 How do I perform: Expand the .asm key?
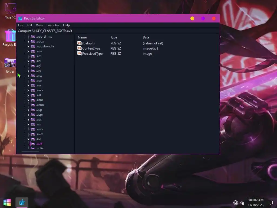tap(28, 100)
